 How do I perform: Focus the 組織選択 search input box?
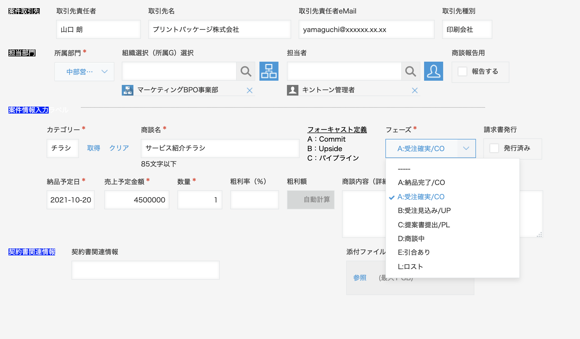[x=179, y=71]
